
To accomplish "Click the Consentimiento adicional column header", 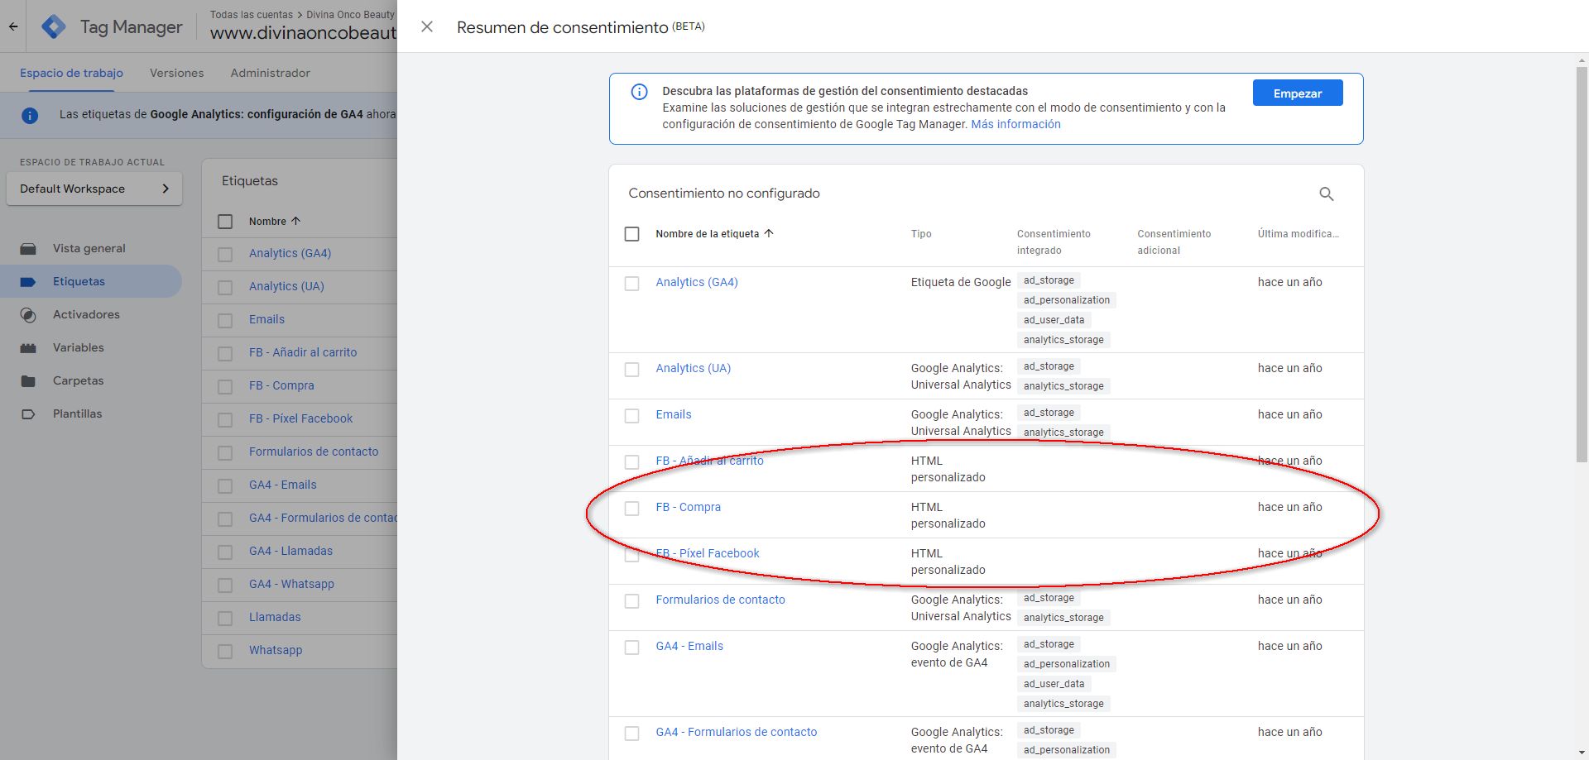I will click(x=1174, y=241).
